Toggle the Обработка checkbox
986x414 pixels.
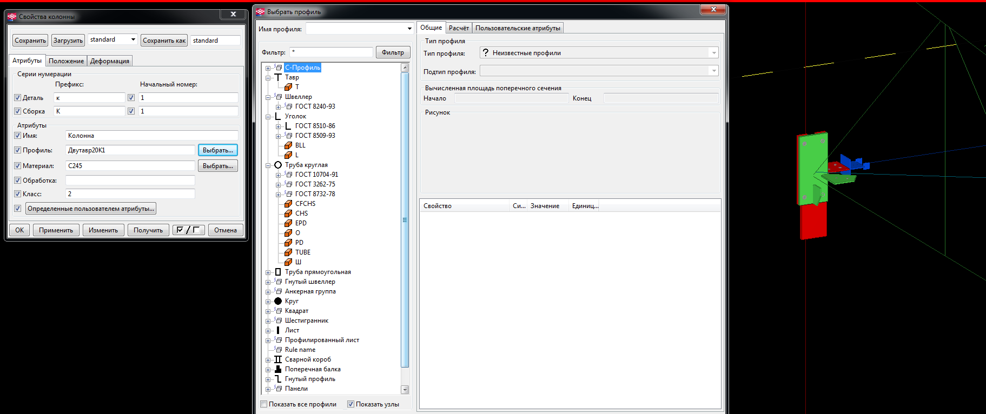(18, 181)
